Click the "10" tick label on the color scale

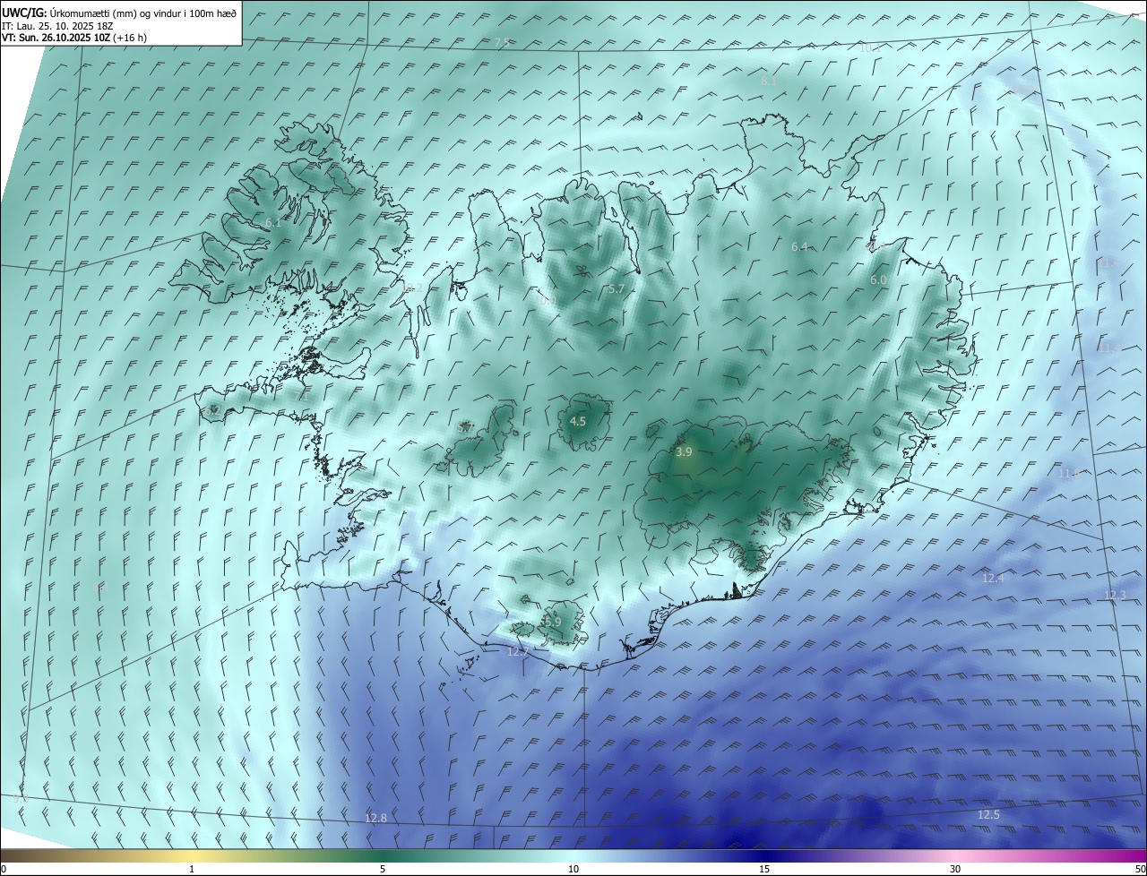573,869
